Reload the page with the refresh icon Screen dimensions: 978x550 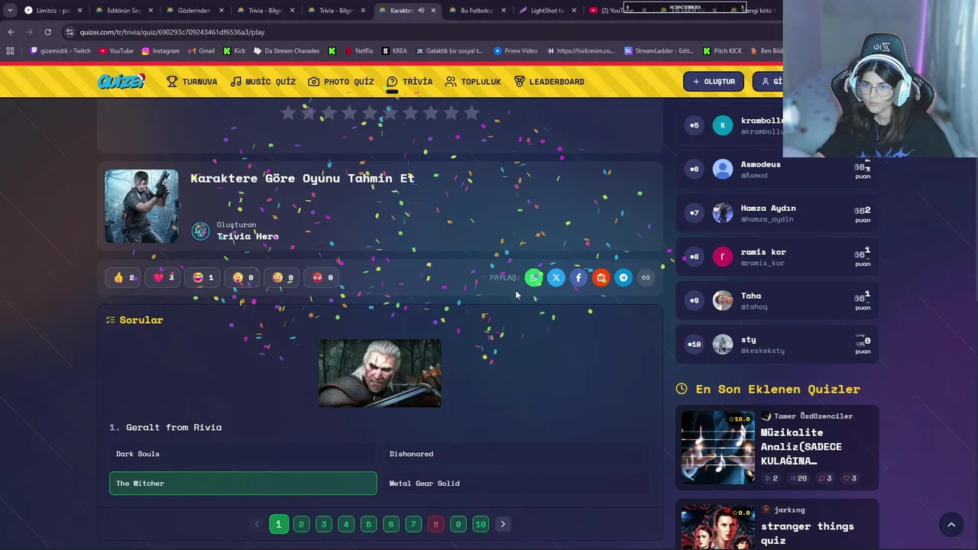pyautogui.click(x=47, y=32)
